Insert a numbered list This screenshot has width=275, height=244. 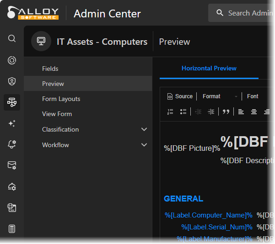coord(170,111)
